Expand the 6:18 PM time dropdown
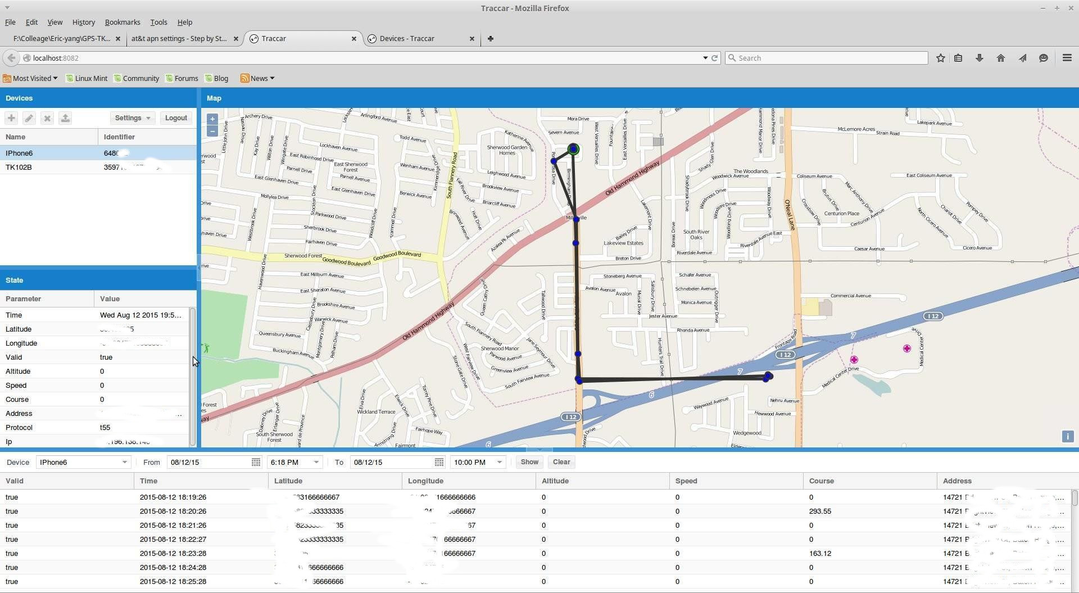Viewport: 1079px width, 593px height. coord(316,462)
